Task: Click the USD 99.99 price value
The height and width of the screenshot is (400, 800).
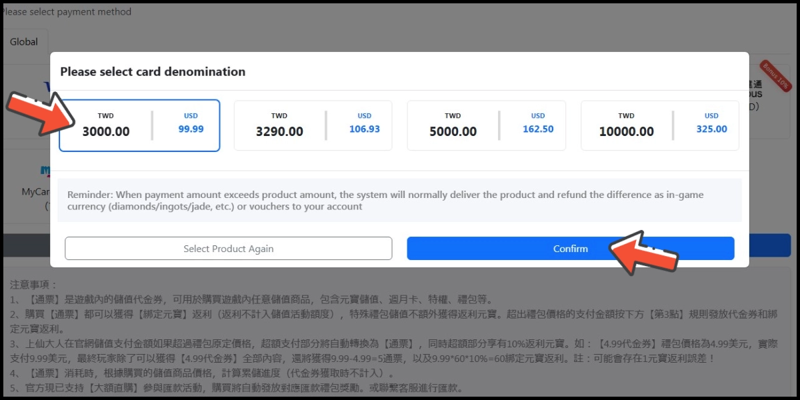Action: click(191, 129)
